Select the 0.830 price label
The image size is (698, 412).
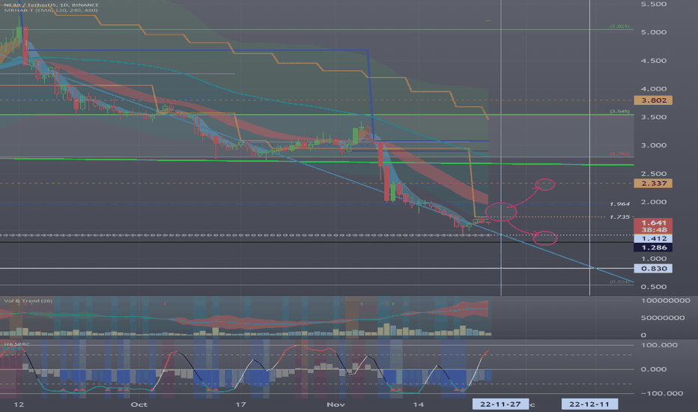point(653,269)
